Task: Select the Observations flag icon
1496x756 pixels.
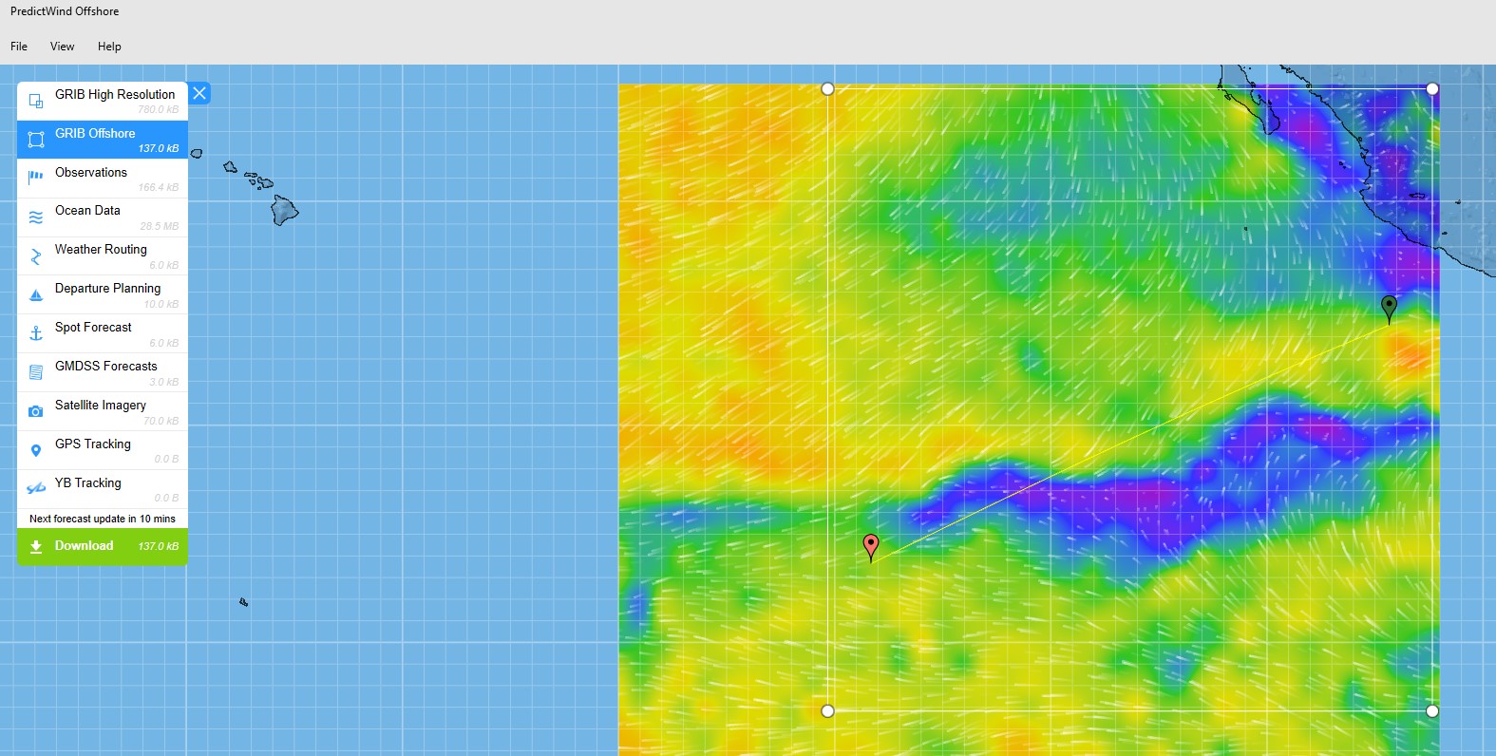Action: pyautogui.click(x=36, y=178)
